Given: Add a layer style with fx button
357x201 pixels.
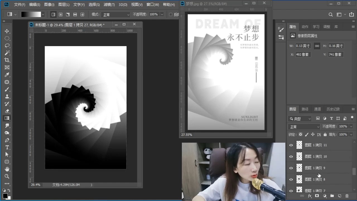Looking at the screenshot, I should pos(310,196).
